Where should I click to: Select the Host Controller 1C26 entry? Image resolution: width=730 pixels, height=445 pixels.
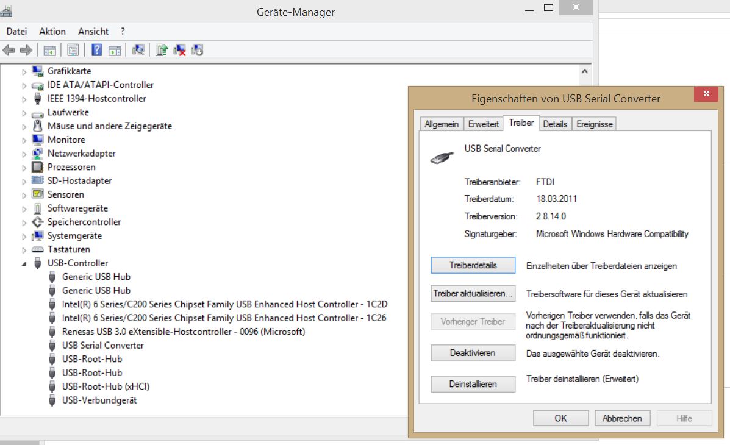tap(224, 318)
